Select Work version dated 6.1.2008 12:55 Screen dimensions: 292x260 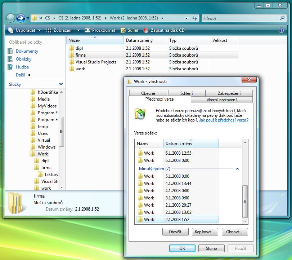pyautogui.click(x=177, y=153)
